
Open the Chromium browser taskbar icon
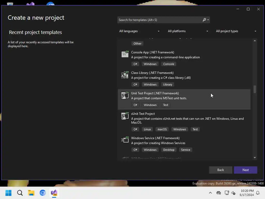click(43, 193)
